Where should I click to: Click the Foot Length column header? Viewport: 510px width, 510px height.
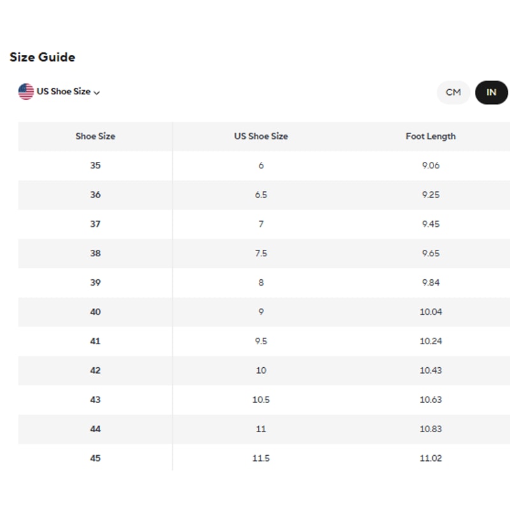pos(430,136)
